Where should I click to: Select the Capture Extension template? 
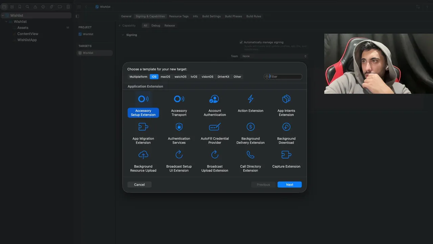pyautogui.click(x=286, y=159)
